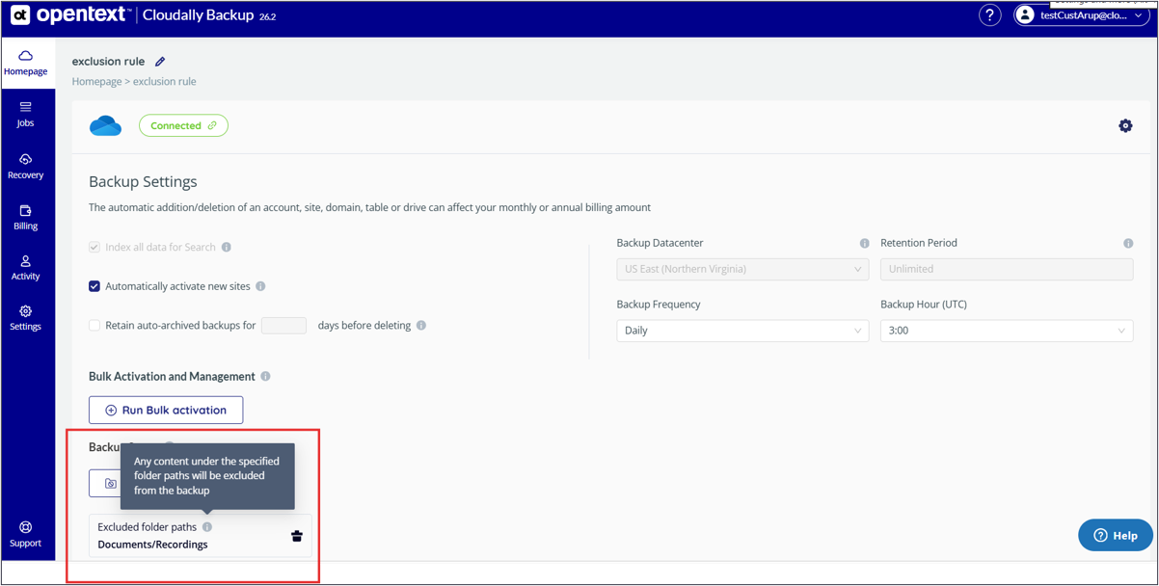Show info for retain auto-archived backups
This screenshot has width=1159, height=586.
(421, 326)
